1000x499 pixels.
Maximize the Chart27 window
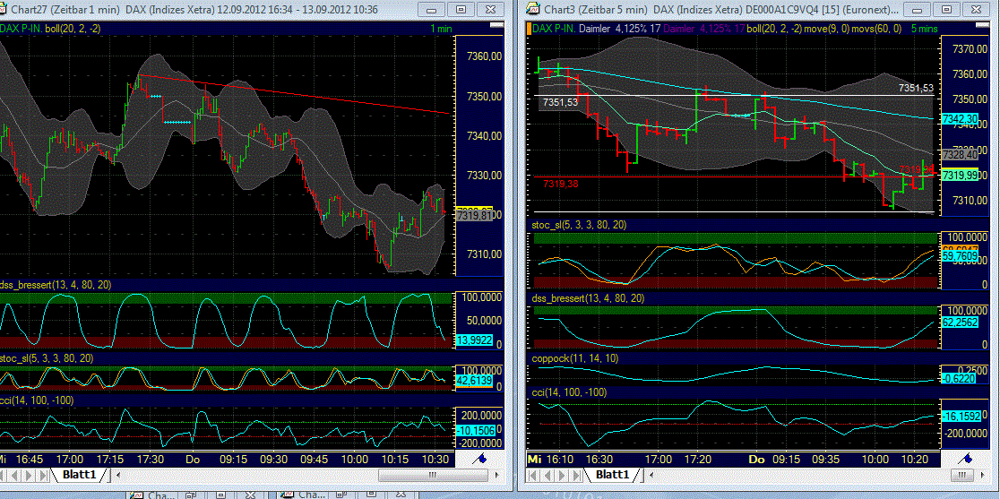click(461, 9)
